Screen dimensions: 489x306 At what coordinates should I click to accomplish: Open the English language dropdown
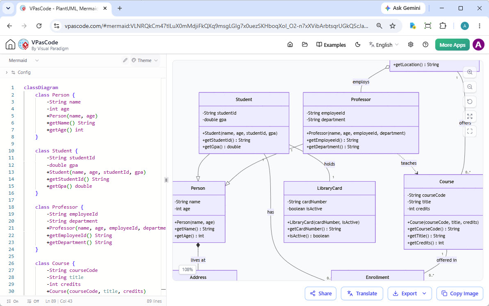pos(384,45)
